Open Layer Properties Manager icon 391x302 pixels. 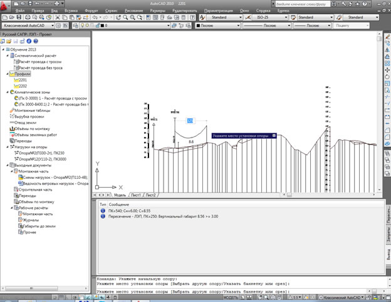(x=75, y=26)
